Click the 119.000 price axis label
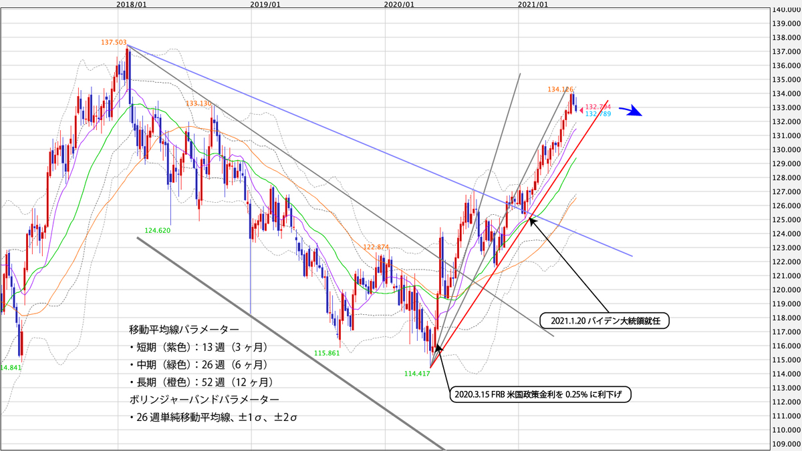 click(786, 304)
